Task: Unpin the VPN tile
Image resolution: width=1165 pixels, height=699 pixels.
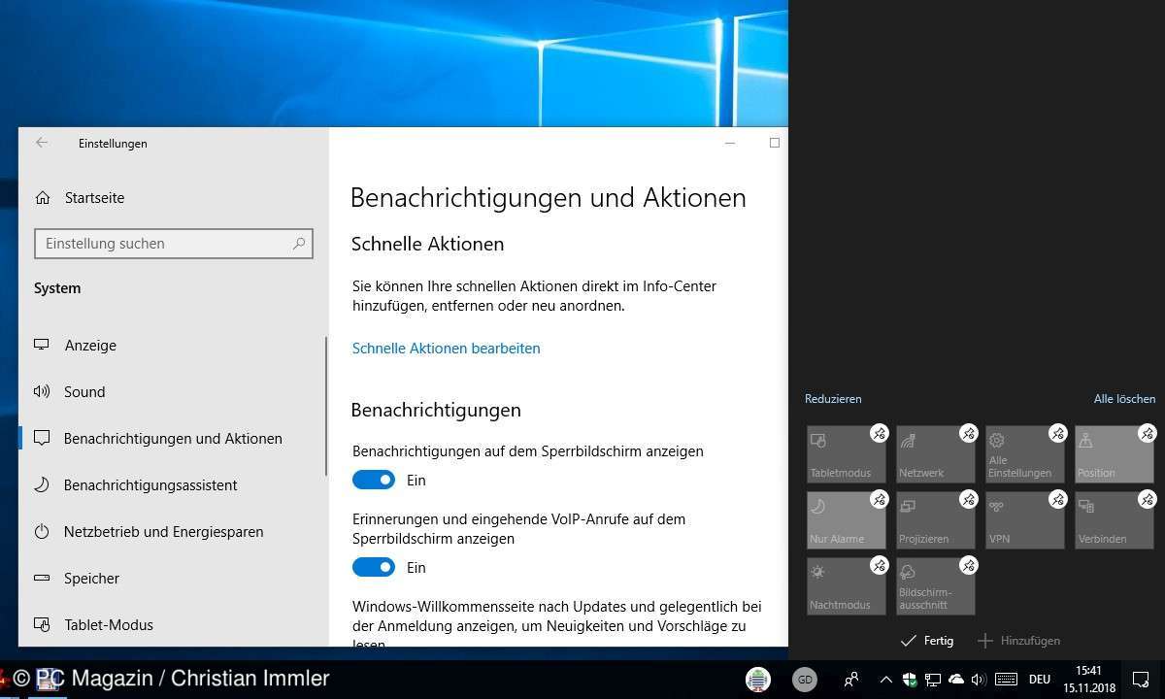Action: (x=1057, y=499)
